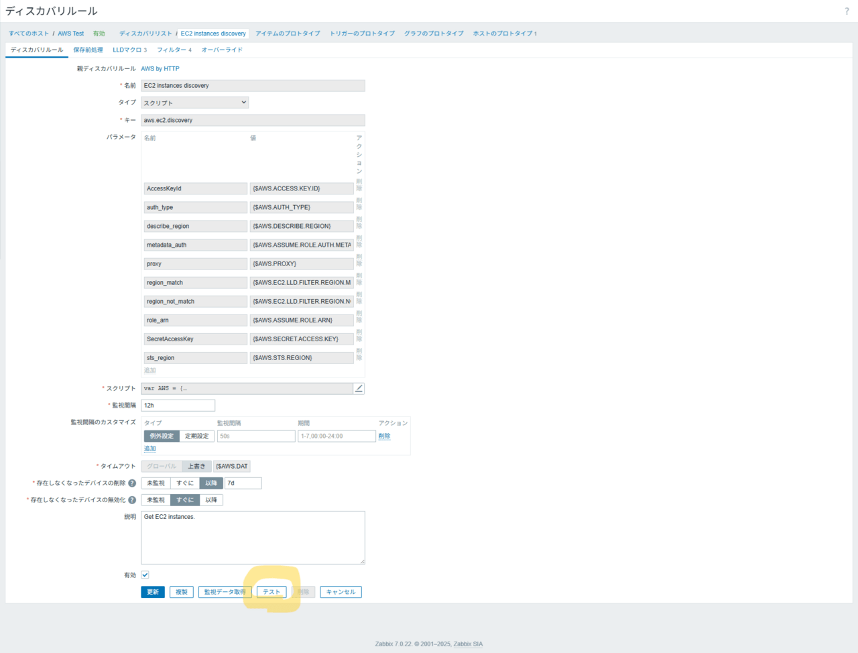
Task: Click the 監視間隔 field containing 12h
Action: tap(178, 405)
